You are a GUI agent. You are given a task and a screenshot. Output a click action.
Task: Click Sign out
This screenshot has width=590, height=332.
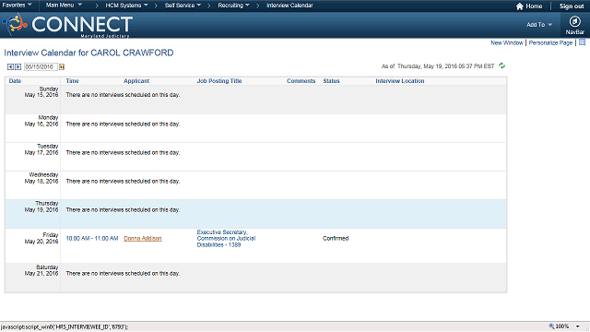click(572, 6)
